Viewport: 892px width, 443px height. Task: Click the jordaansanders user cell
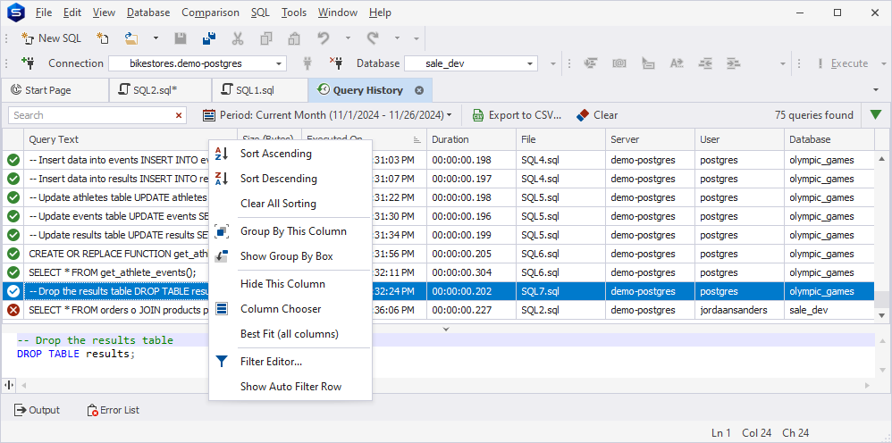point(739,311)
